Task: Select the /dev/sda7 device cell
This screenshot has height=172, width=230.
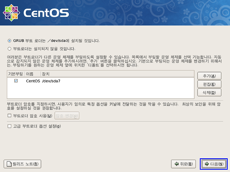Action: 51,81
